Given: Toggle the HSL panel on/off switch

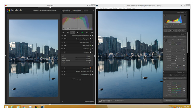Looking at the screenshot, I should [x=164, y=75].
